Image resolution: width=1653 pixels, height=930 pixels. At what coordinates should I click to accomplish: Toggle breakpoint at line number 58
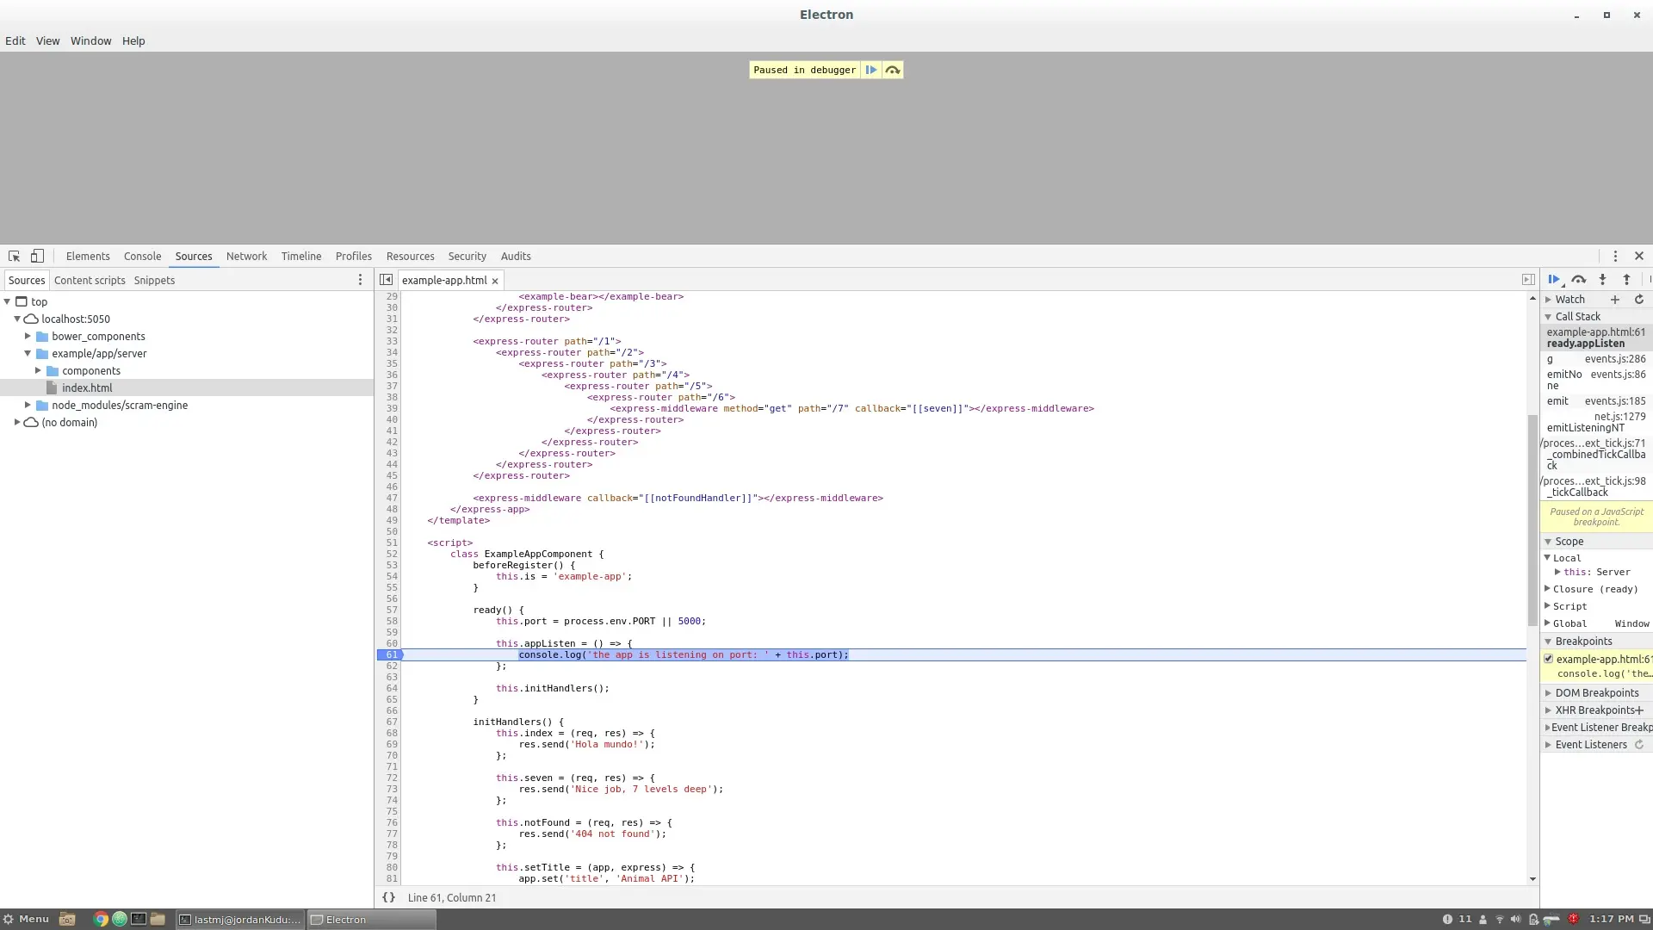pos(392,621)
